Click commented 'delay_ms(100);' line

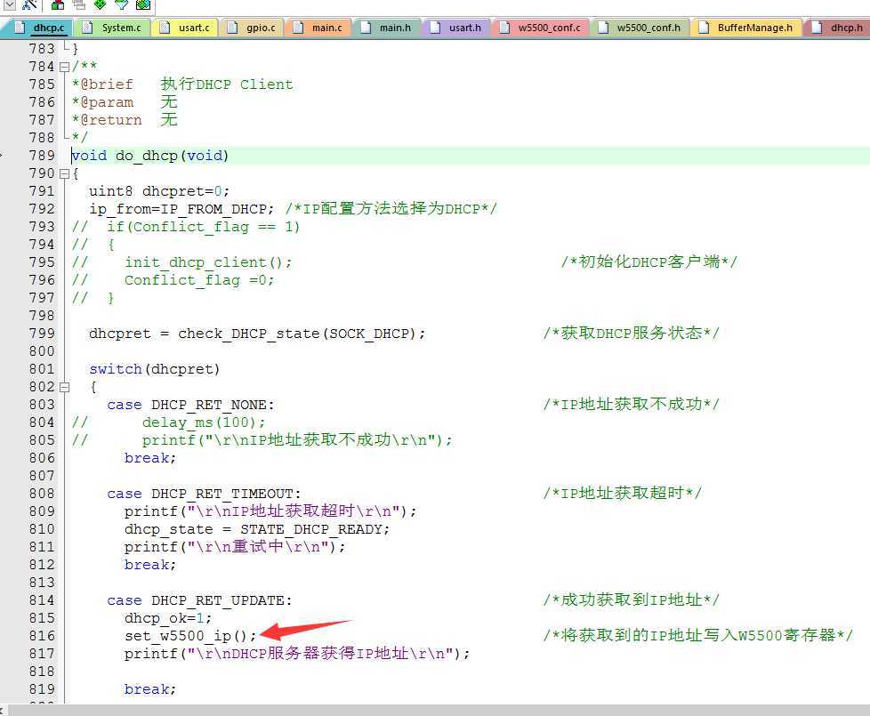(x=204, y=422)
